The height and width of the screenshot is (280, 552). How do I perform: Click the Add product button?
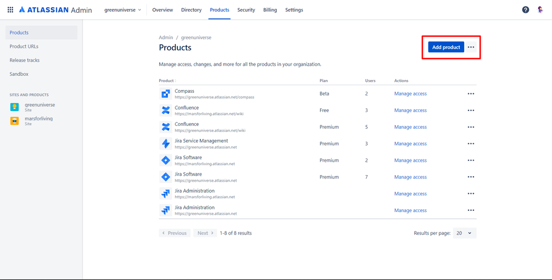[446, 47]
